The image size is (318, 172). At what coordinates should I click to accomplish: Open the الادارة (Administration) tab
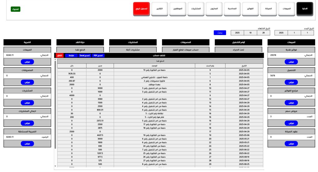305,9
